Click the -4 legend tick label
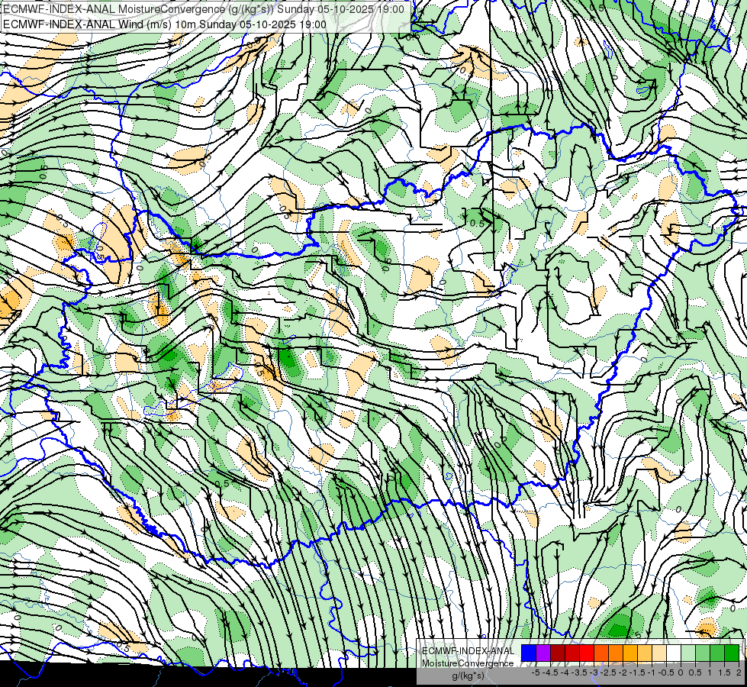This screenshot has height=687, width=747. (565, 672)
